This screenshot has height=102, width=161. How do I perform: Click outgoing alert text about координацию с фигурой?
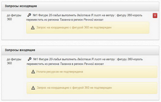(74, 28)
